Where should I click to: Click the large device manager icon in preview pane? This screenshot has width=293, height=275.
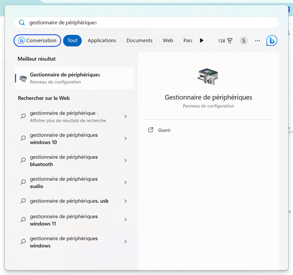208,77
